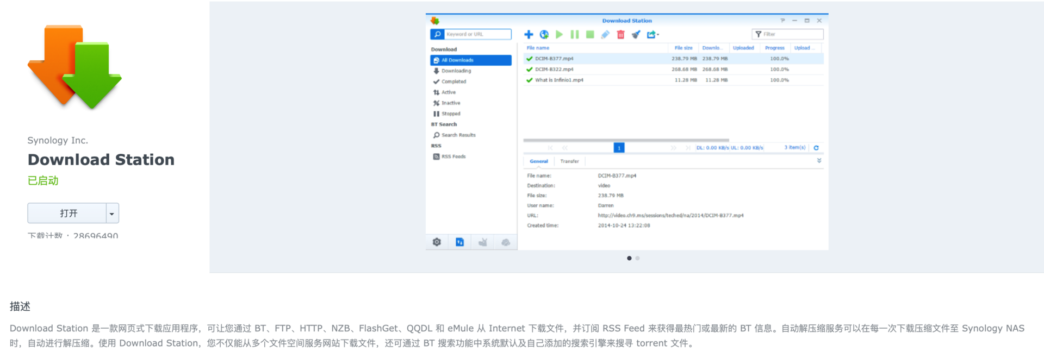Viewport: 1044px width, 364px height.
Task: Click the Download Station package title
Action: click(x=101, y=160)
